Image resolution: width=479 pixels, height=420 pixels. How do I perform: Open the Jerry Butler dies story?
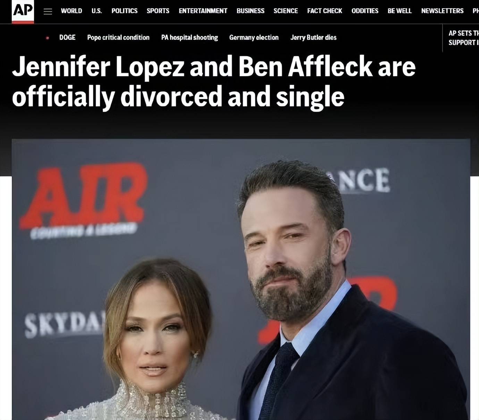[x=313, y=37]
